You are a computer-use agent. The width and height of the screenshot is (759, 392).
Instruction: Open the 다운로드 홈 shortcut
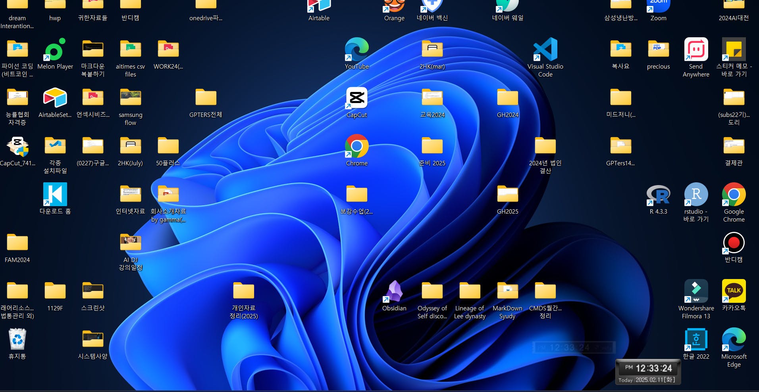pos(55,195)
